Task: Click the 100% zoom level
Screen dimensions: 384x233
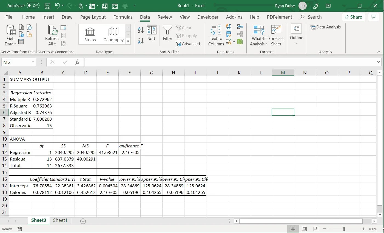Action: pos(373,229)
